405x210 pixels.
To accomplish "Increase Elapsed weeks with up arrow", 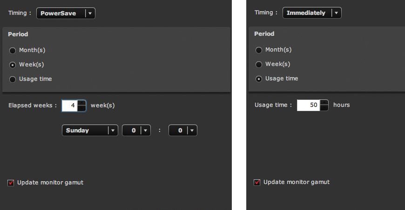I will pyautogui.click(x=82, y=103).
